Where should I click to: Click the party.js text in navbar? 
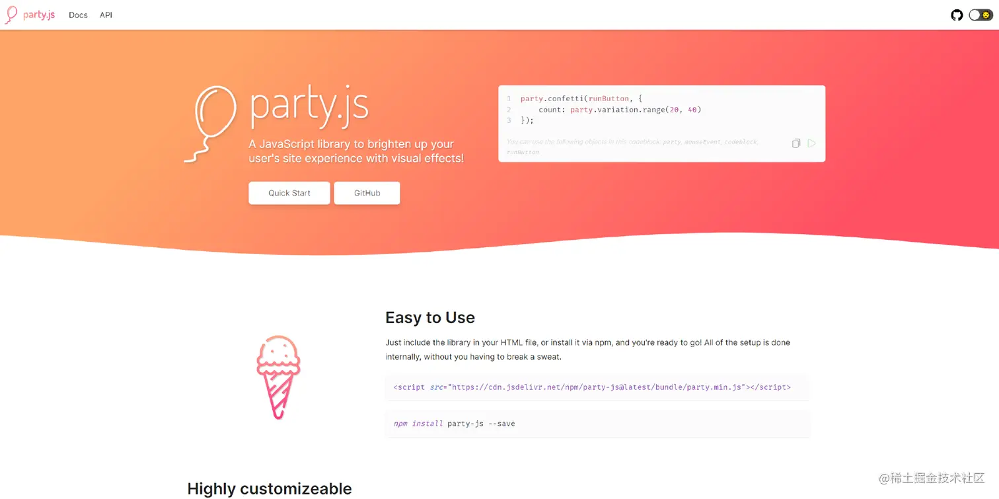point(39,15)
